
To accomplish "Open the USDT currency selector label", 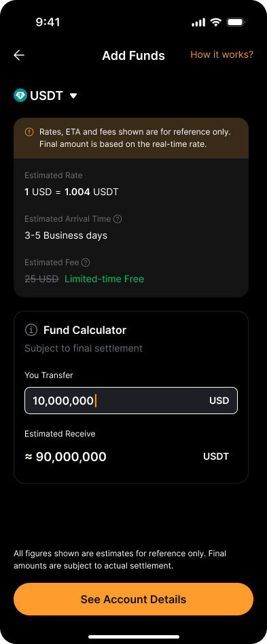I will 46,96.
